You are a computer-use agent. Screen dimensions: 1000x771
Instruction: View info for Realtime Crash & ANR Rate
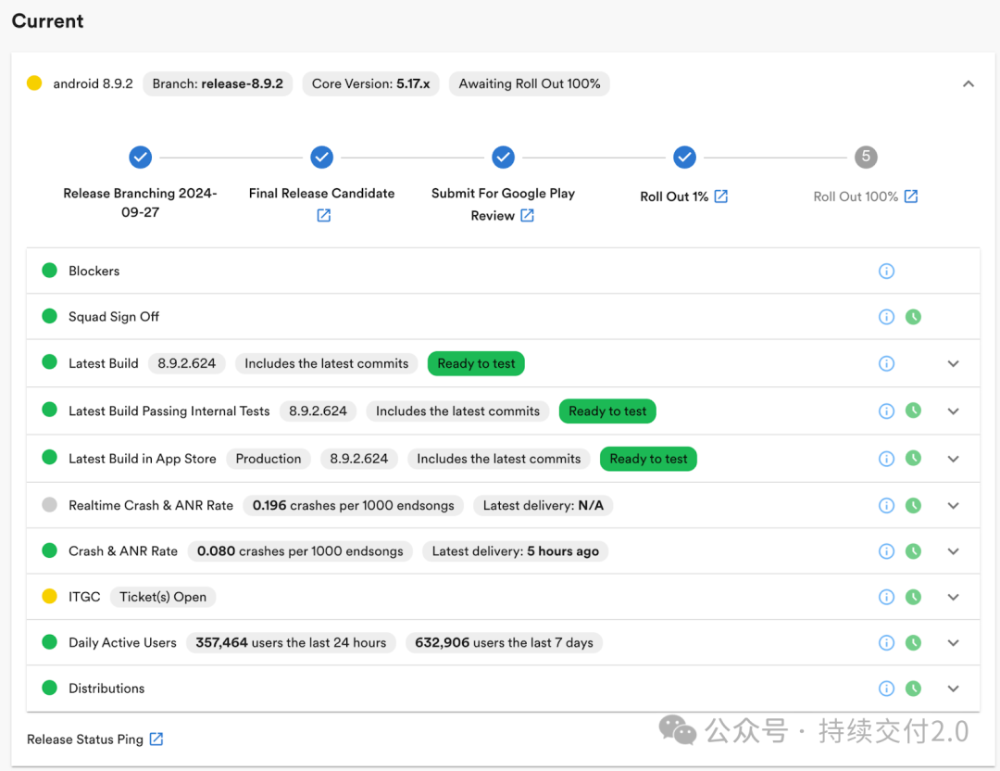(x=886, y=505)
